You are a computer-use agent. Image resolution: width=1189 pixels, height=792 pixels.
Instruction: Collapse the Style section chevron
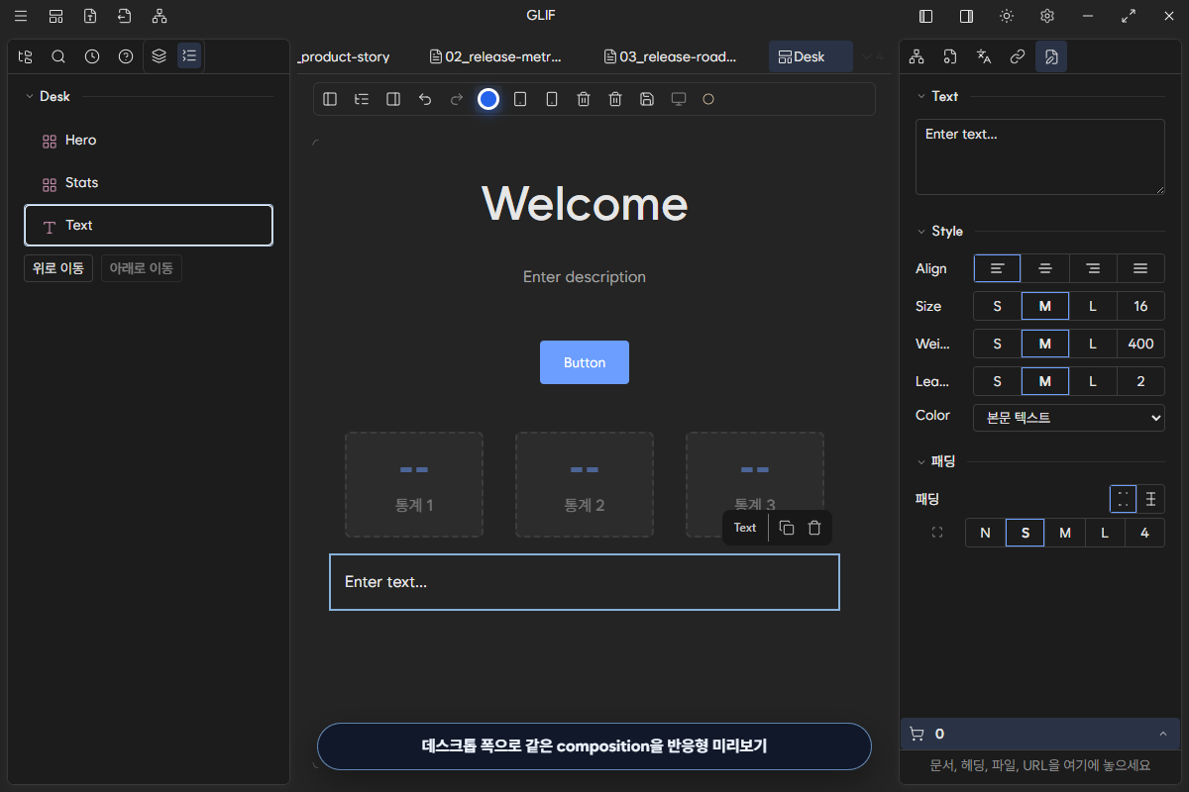click(x=921, y=231)
